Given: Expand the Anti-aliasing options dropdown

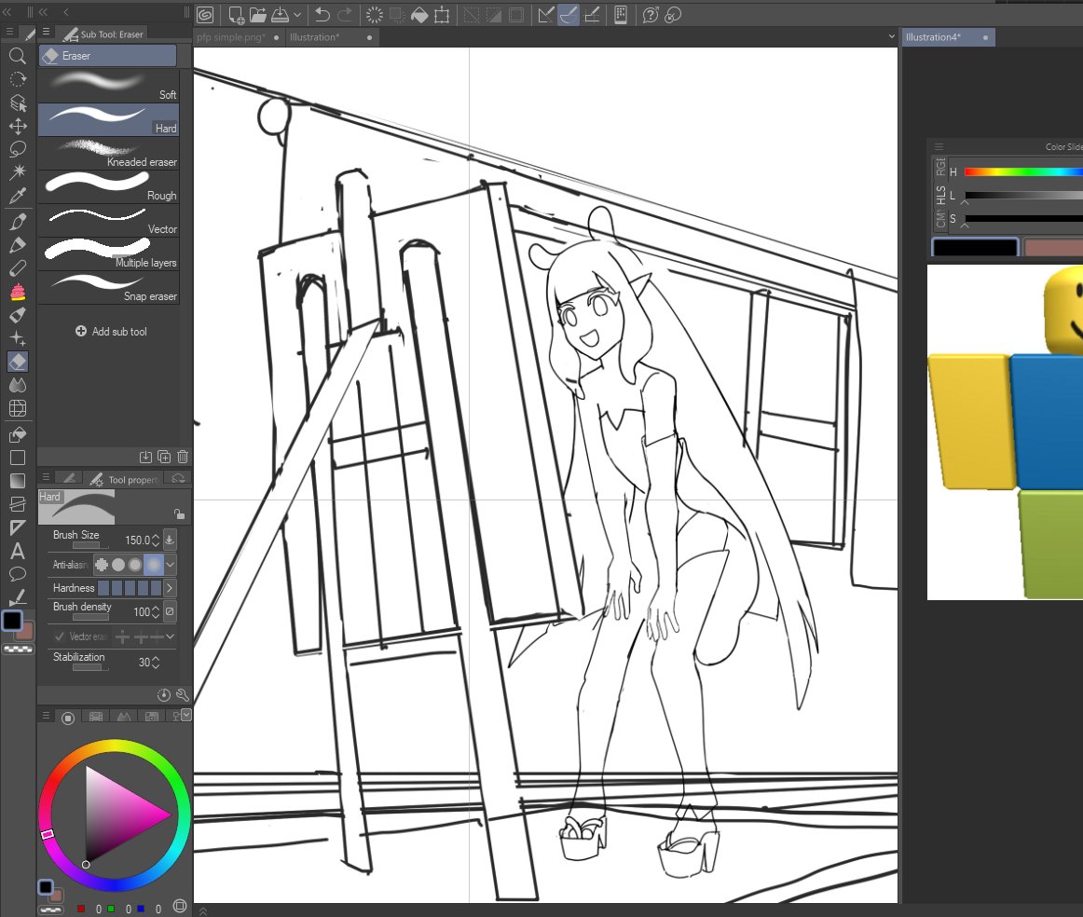Looking at the screenshot, I should (170, 565).
